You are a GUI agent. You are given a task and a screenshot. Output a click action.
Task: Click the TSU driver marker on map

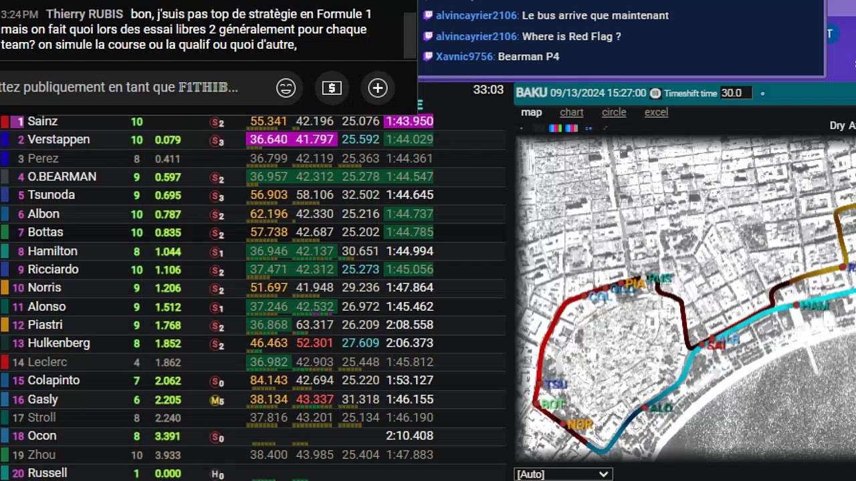pos(555,384)
